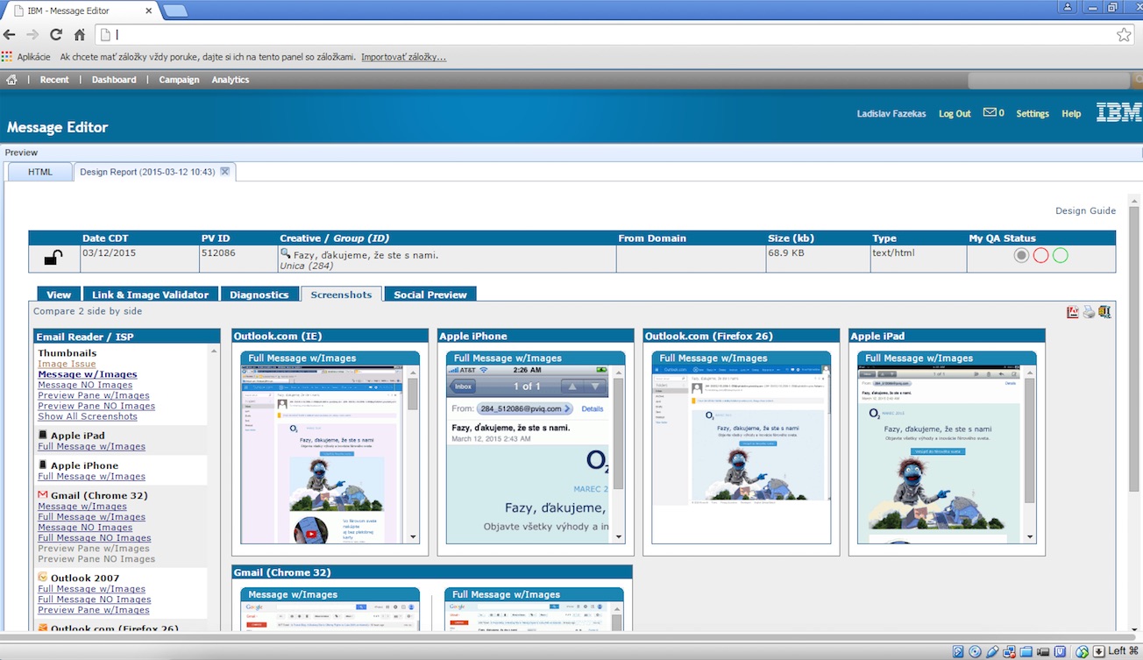Switch to the HTML tab
Viewport: 1143px width, 660px height.
(40, 172)
